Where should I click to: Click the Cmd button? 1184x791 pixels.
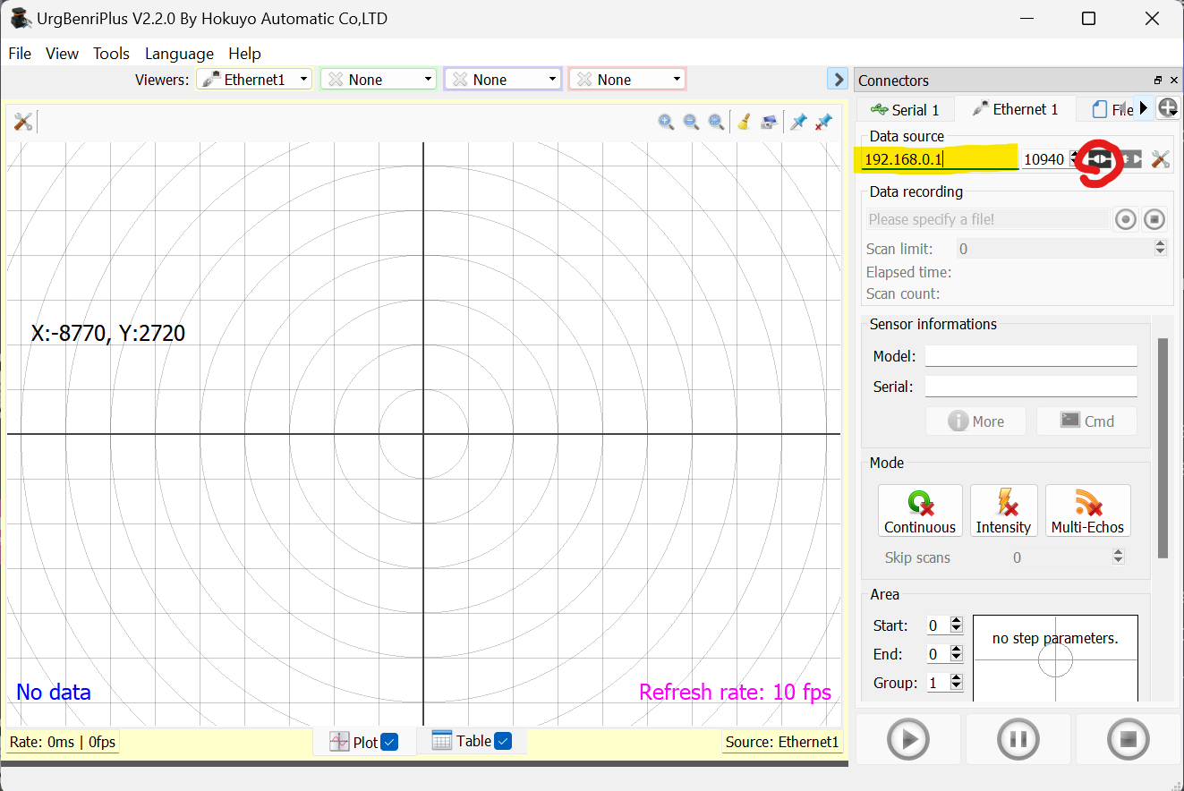1086,421
